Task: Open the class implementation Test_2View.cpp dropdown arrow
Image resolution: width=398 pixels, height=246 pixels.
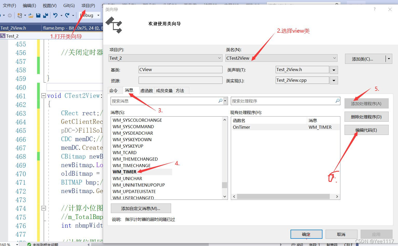Action: [334, 81]
